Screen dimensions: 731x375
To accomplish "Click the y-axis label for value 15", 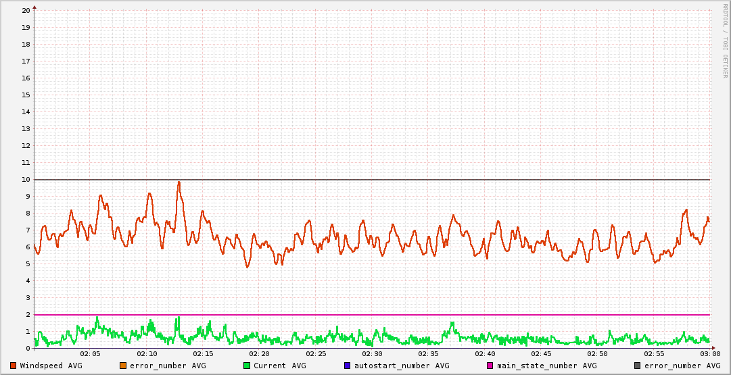I will (26, 95).
